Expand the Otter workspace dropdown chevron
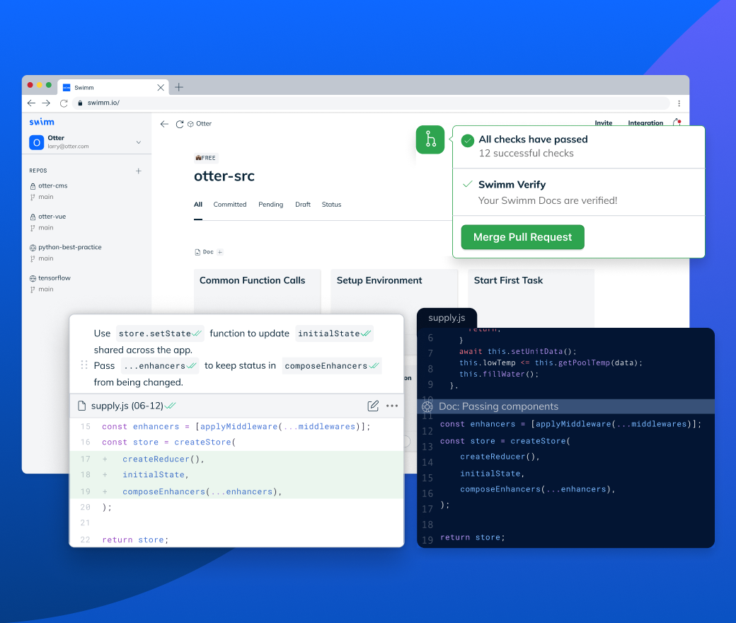 tap(139, 142)
